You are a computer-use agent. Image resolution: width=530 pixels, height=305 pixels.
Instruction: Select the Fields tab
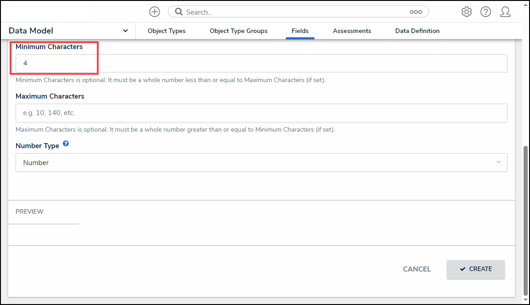click(300, 31)
